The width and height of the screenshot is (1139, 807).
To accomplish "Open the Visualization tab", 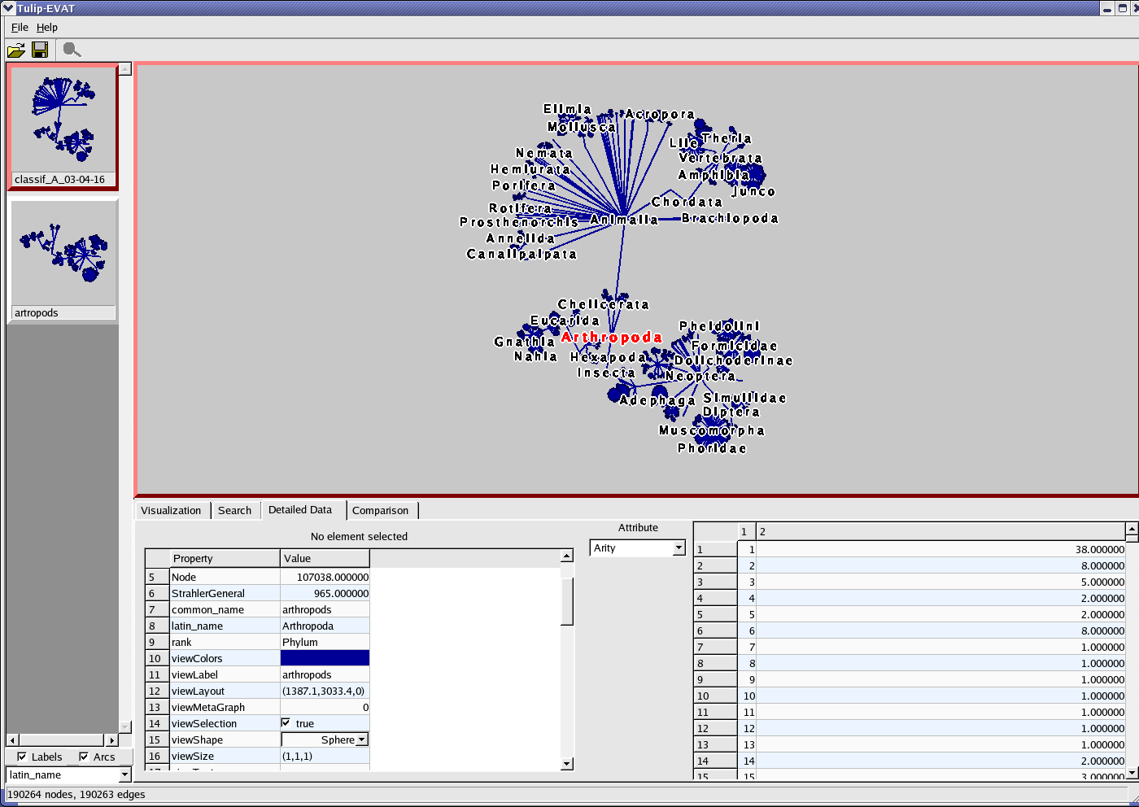I will click(171, 511).
